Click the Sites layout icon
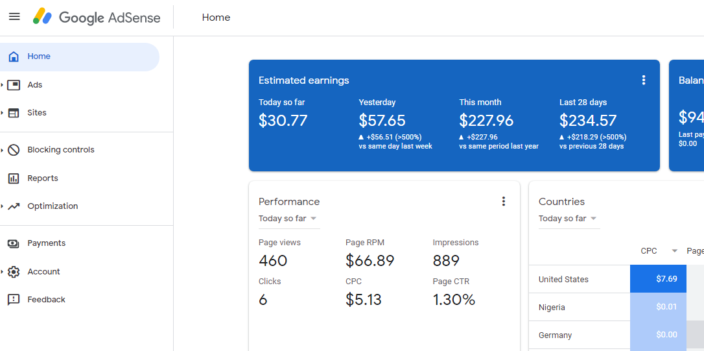Image resolution: width=704 pixels, height=351 pixels. 14,113
